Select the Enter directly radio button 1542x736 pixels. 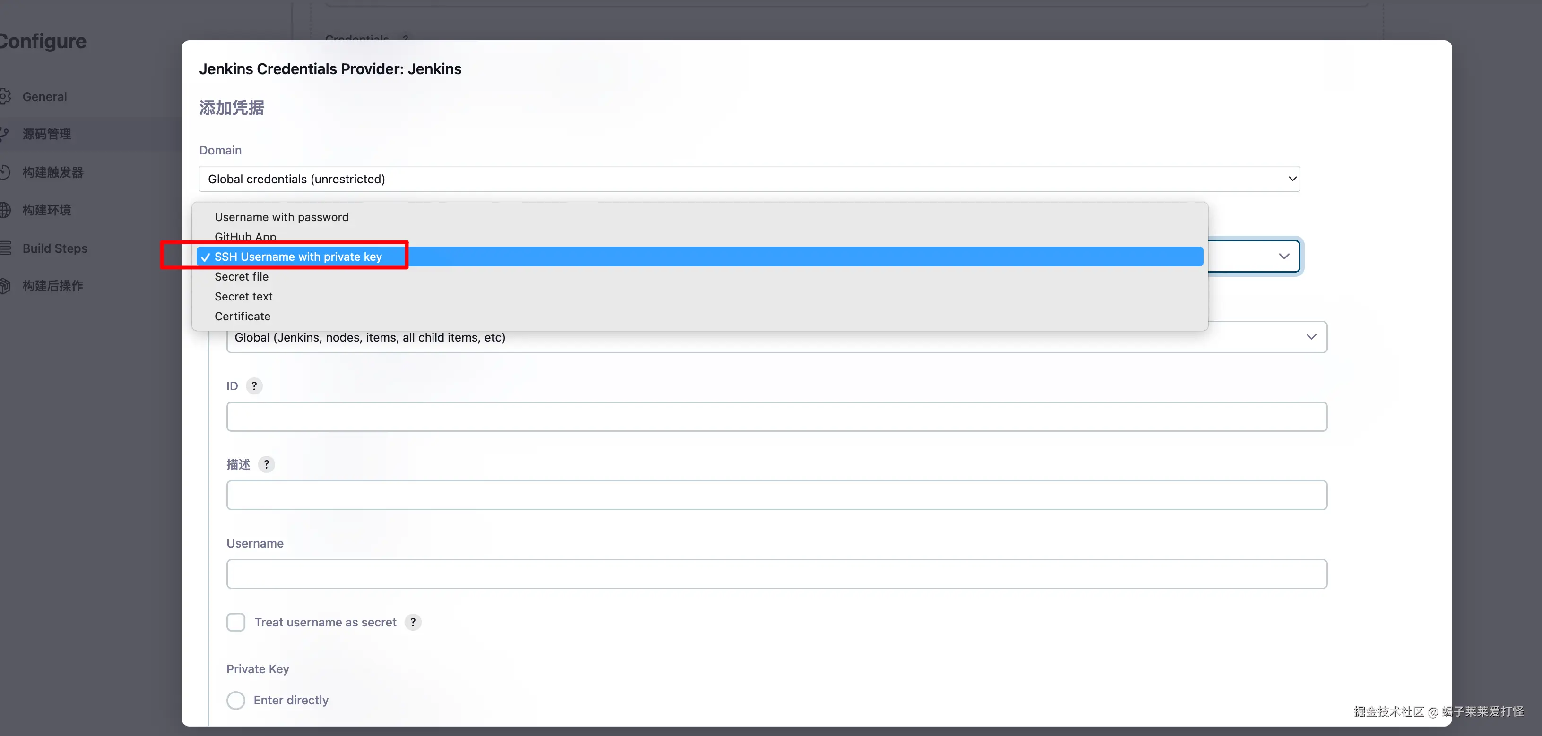click(x=236, y=700)
